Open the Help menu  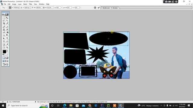48,4
